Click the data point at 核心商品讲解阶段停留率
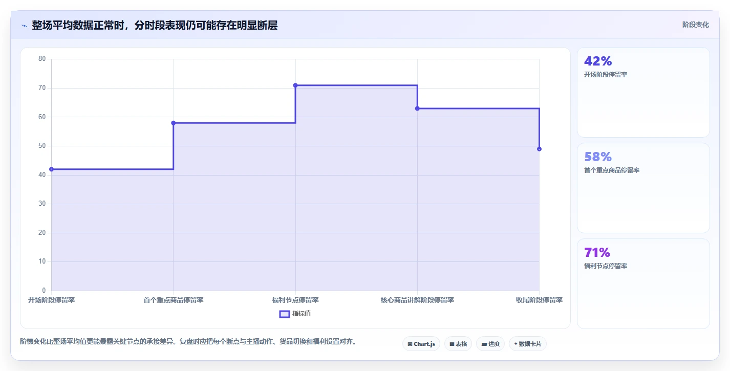Viewport: 730px width, 371px height. [x=417, y=108]
